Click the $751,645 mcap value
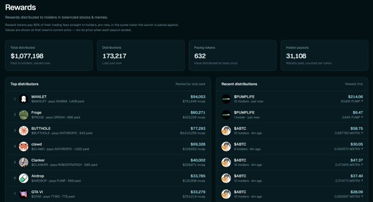This screenshot has height=202, width=373. point(194,101)
